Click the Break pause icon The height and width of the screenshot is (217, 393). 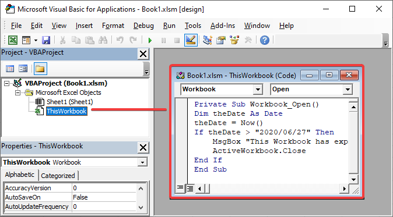pos(163,40)
